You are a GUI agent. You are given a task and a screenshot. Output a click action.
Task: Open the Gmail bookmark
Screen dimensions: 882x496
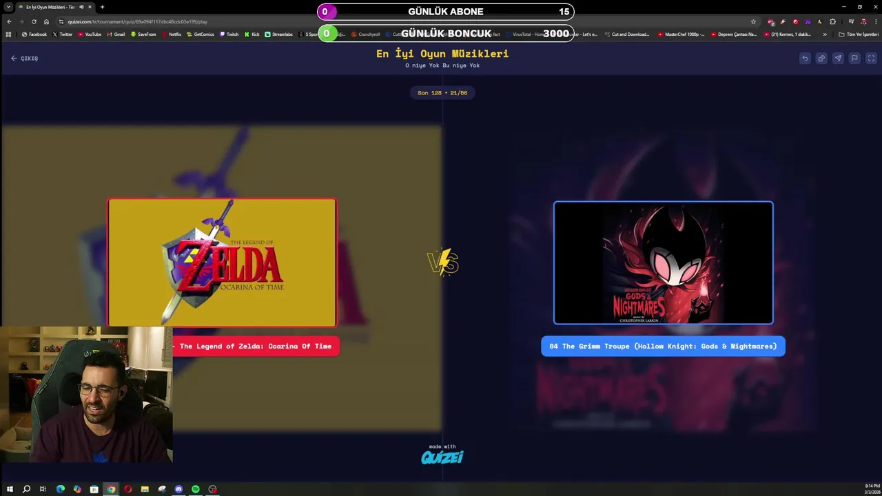(116, 34)
